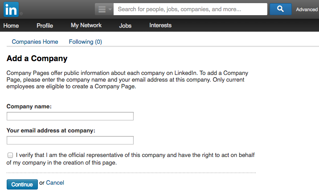The width and height of the screenshot is (319, 194).
Task: Switch to the Companies Home tab
Action: coord(35,42)
